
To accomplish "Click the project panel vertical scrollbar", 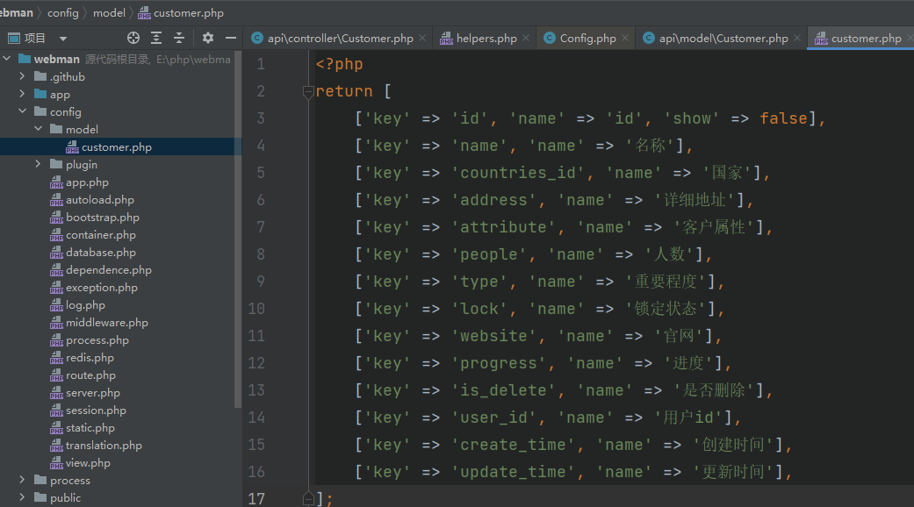I will click(x=237, y=227).
